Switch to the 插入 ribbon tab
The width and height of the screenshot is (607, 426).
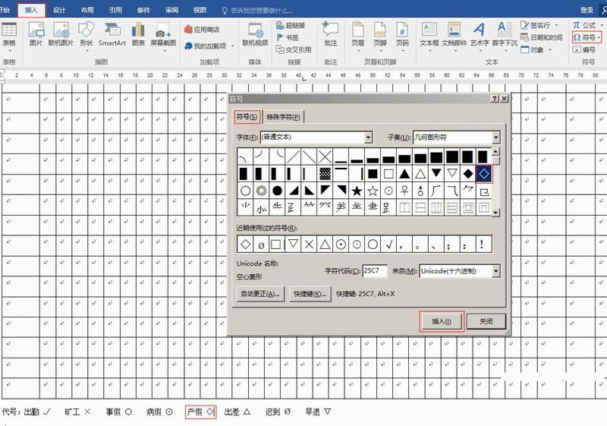(31, 10)
